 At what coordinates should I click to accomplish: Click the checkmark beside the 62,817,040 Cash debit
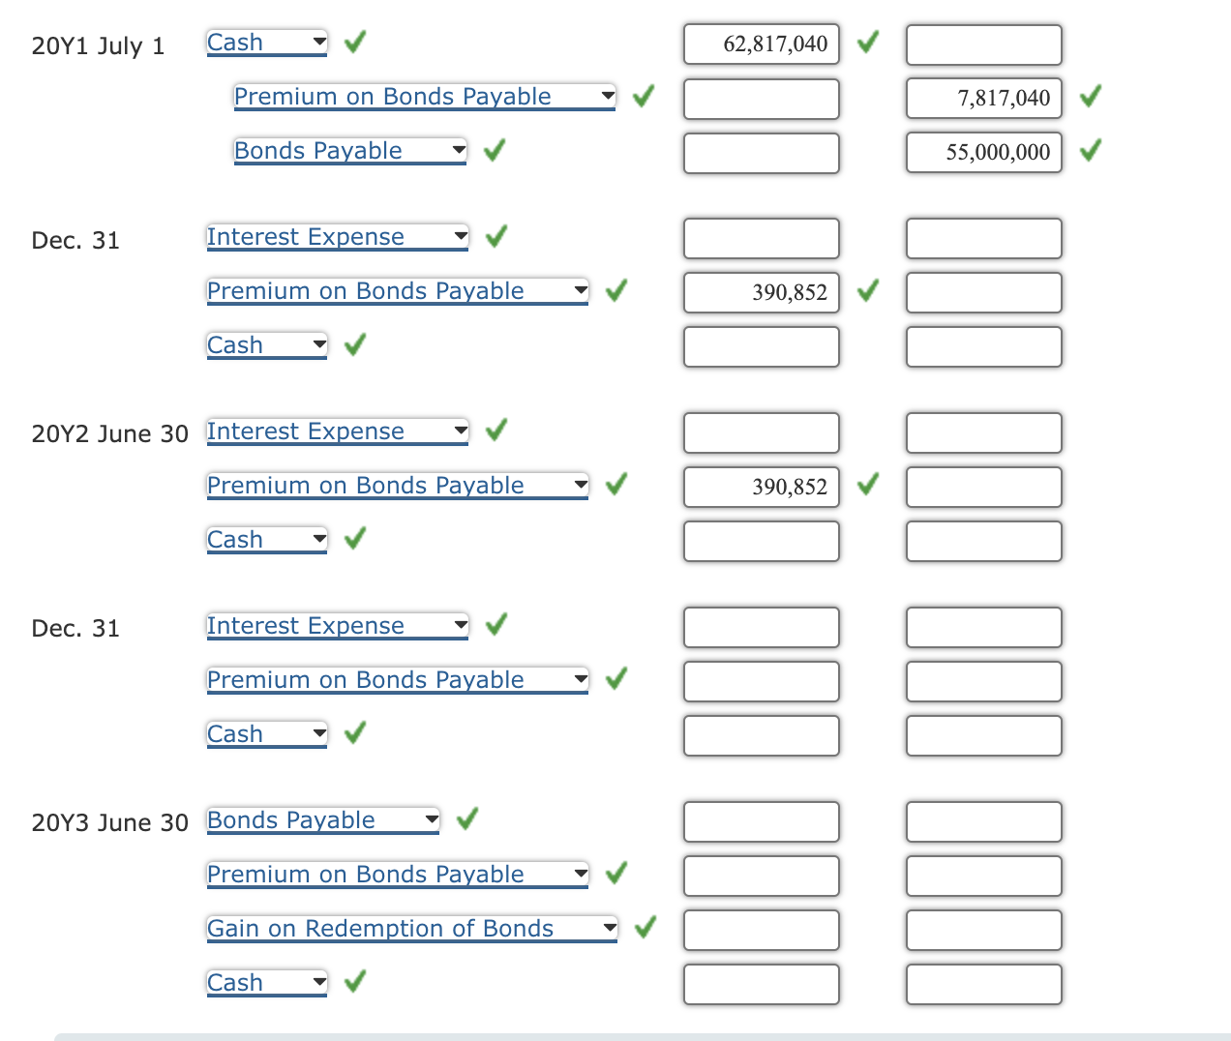click(x=868, y=44)
